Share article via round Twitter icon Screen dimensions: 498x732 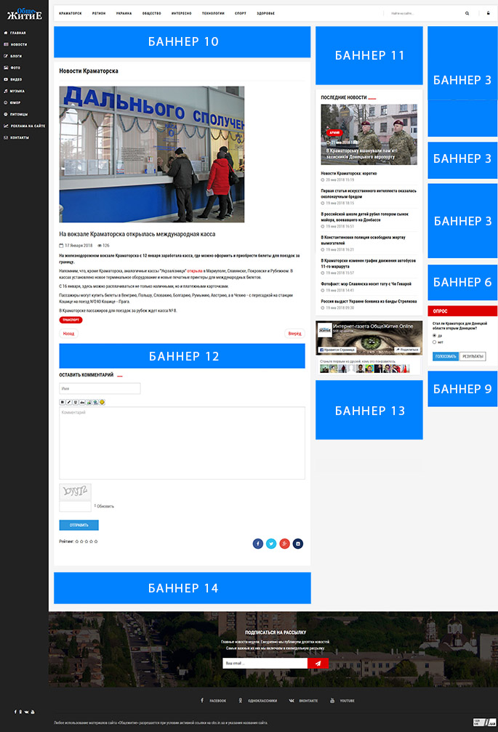[x=271, y=543]
